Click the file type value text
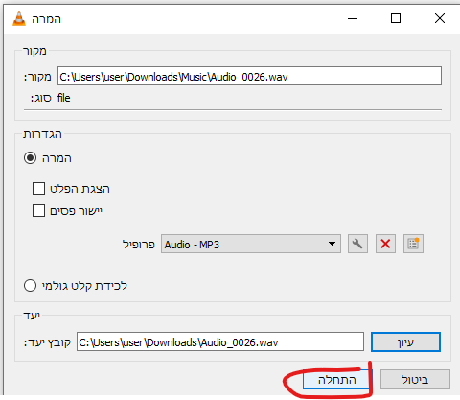The image size is (460, 400). click(64, 98)
